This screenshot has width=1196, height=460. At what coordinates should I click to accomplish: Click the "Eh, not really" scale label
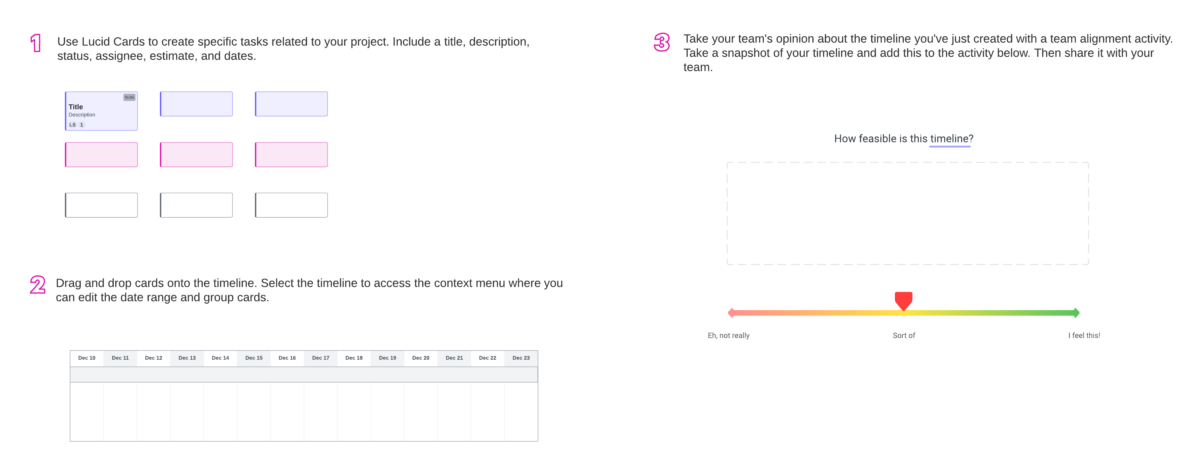coord(728,336)
